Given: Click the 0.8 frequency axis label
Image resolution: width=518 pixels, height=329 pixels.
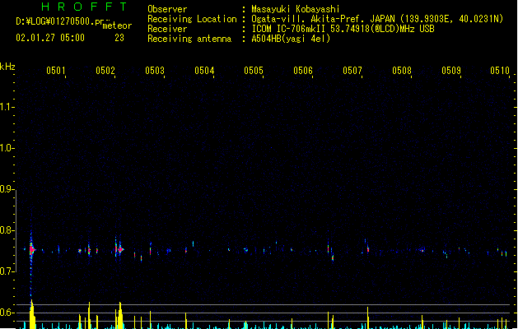Looking at the screenshot, I should pos(6,230).
